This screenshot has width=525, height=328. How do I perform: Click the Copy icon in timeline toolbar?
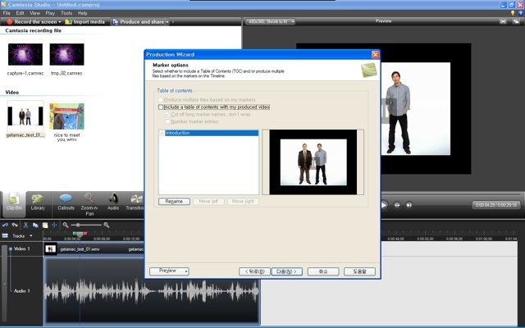pos(35,225)
